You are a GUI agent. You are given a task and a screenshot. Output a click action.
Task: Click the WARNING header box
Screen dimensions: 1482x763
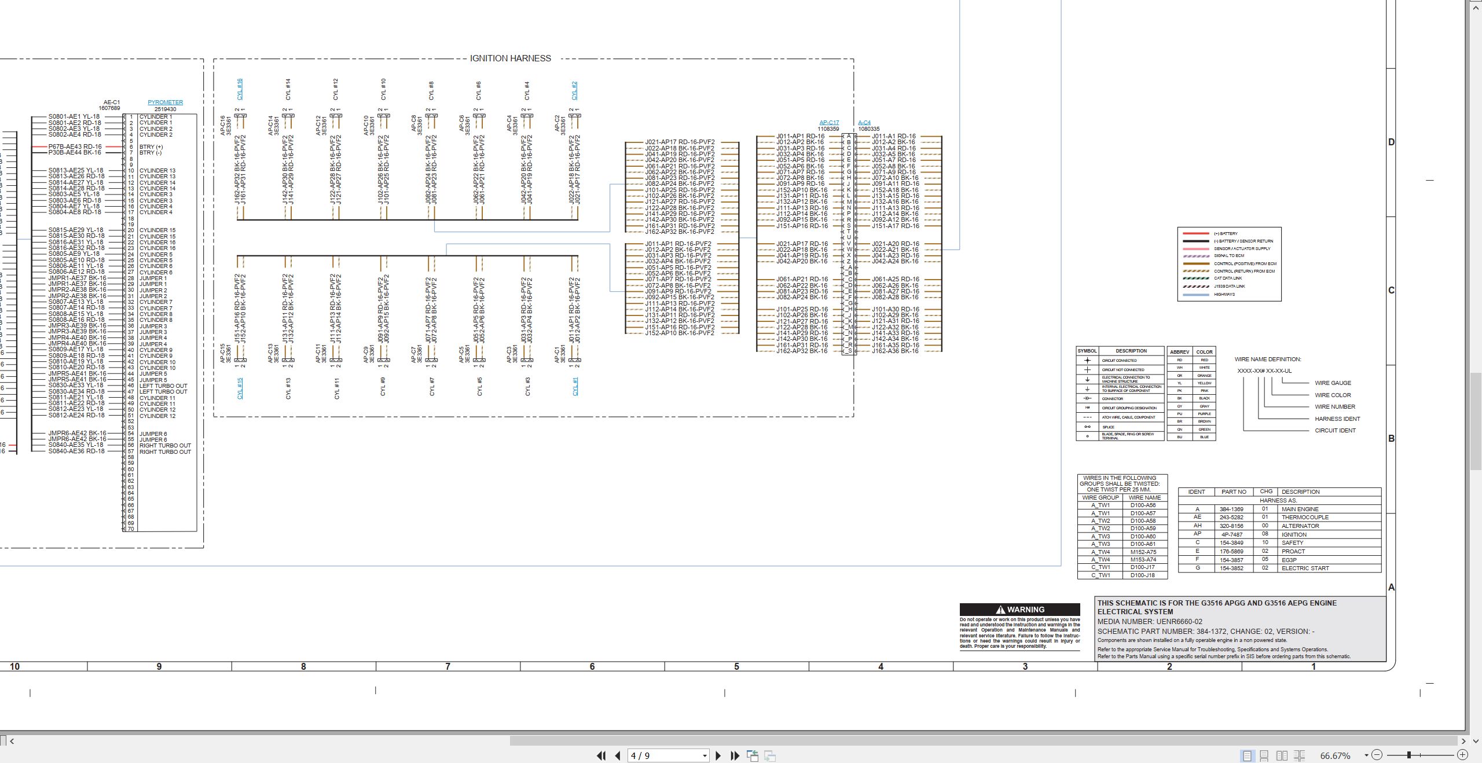point(1020,609)
